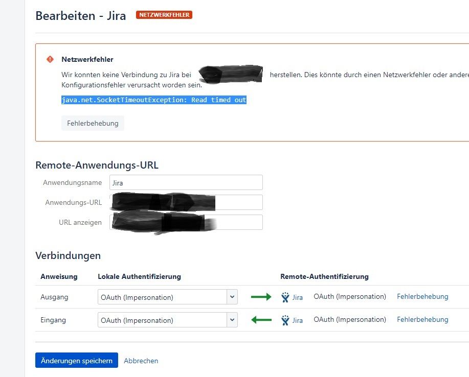Click the green outgoing arrow in Ausgang row

pyautogui.click(x=261, y=297)
